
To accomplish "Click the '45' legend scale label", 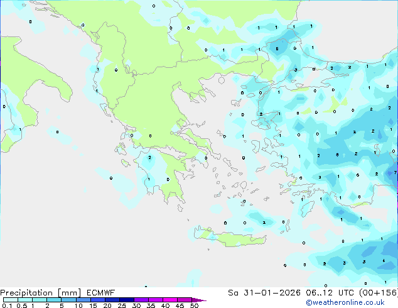I will tap(180, 305).
